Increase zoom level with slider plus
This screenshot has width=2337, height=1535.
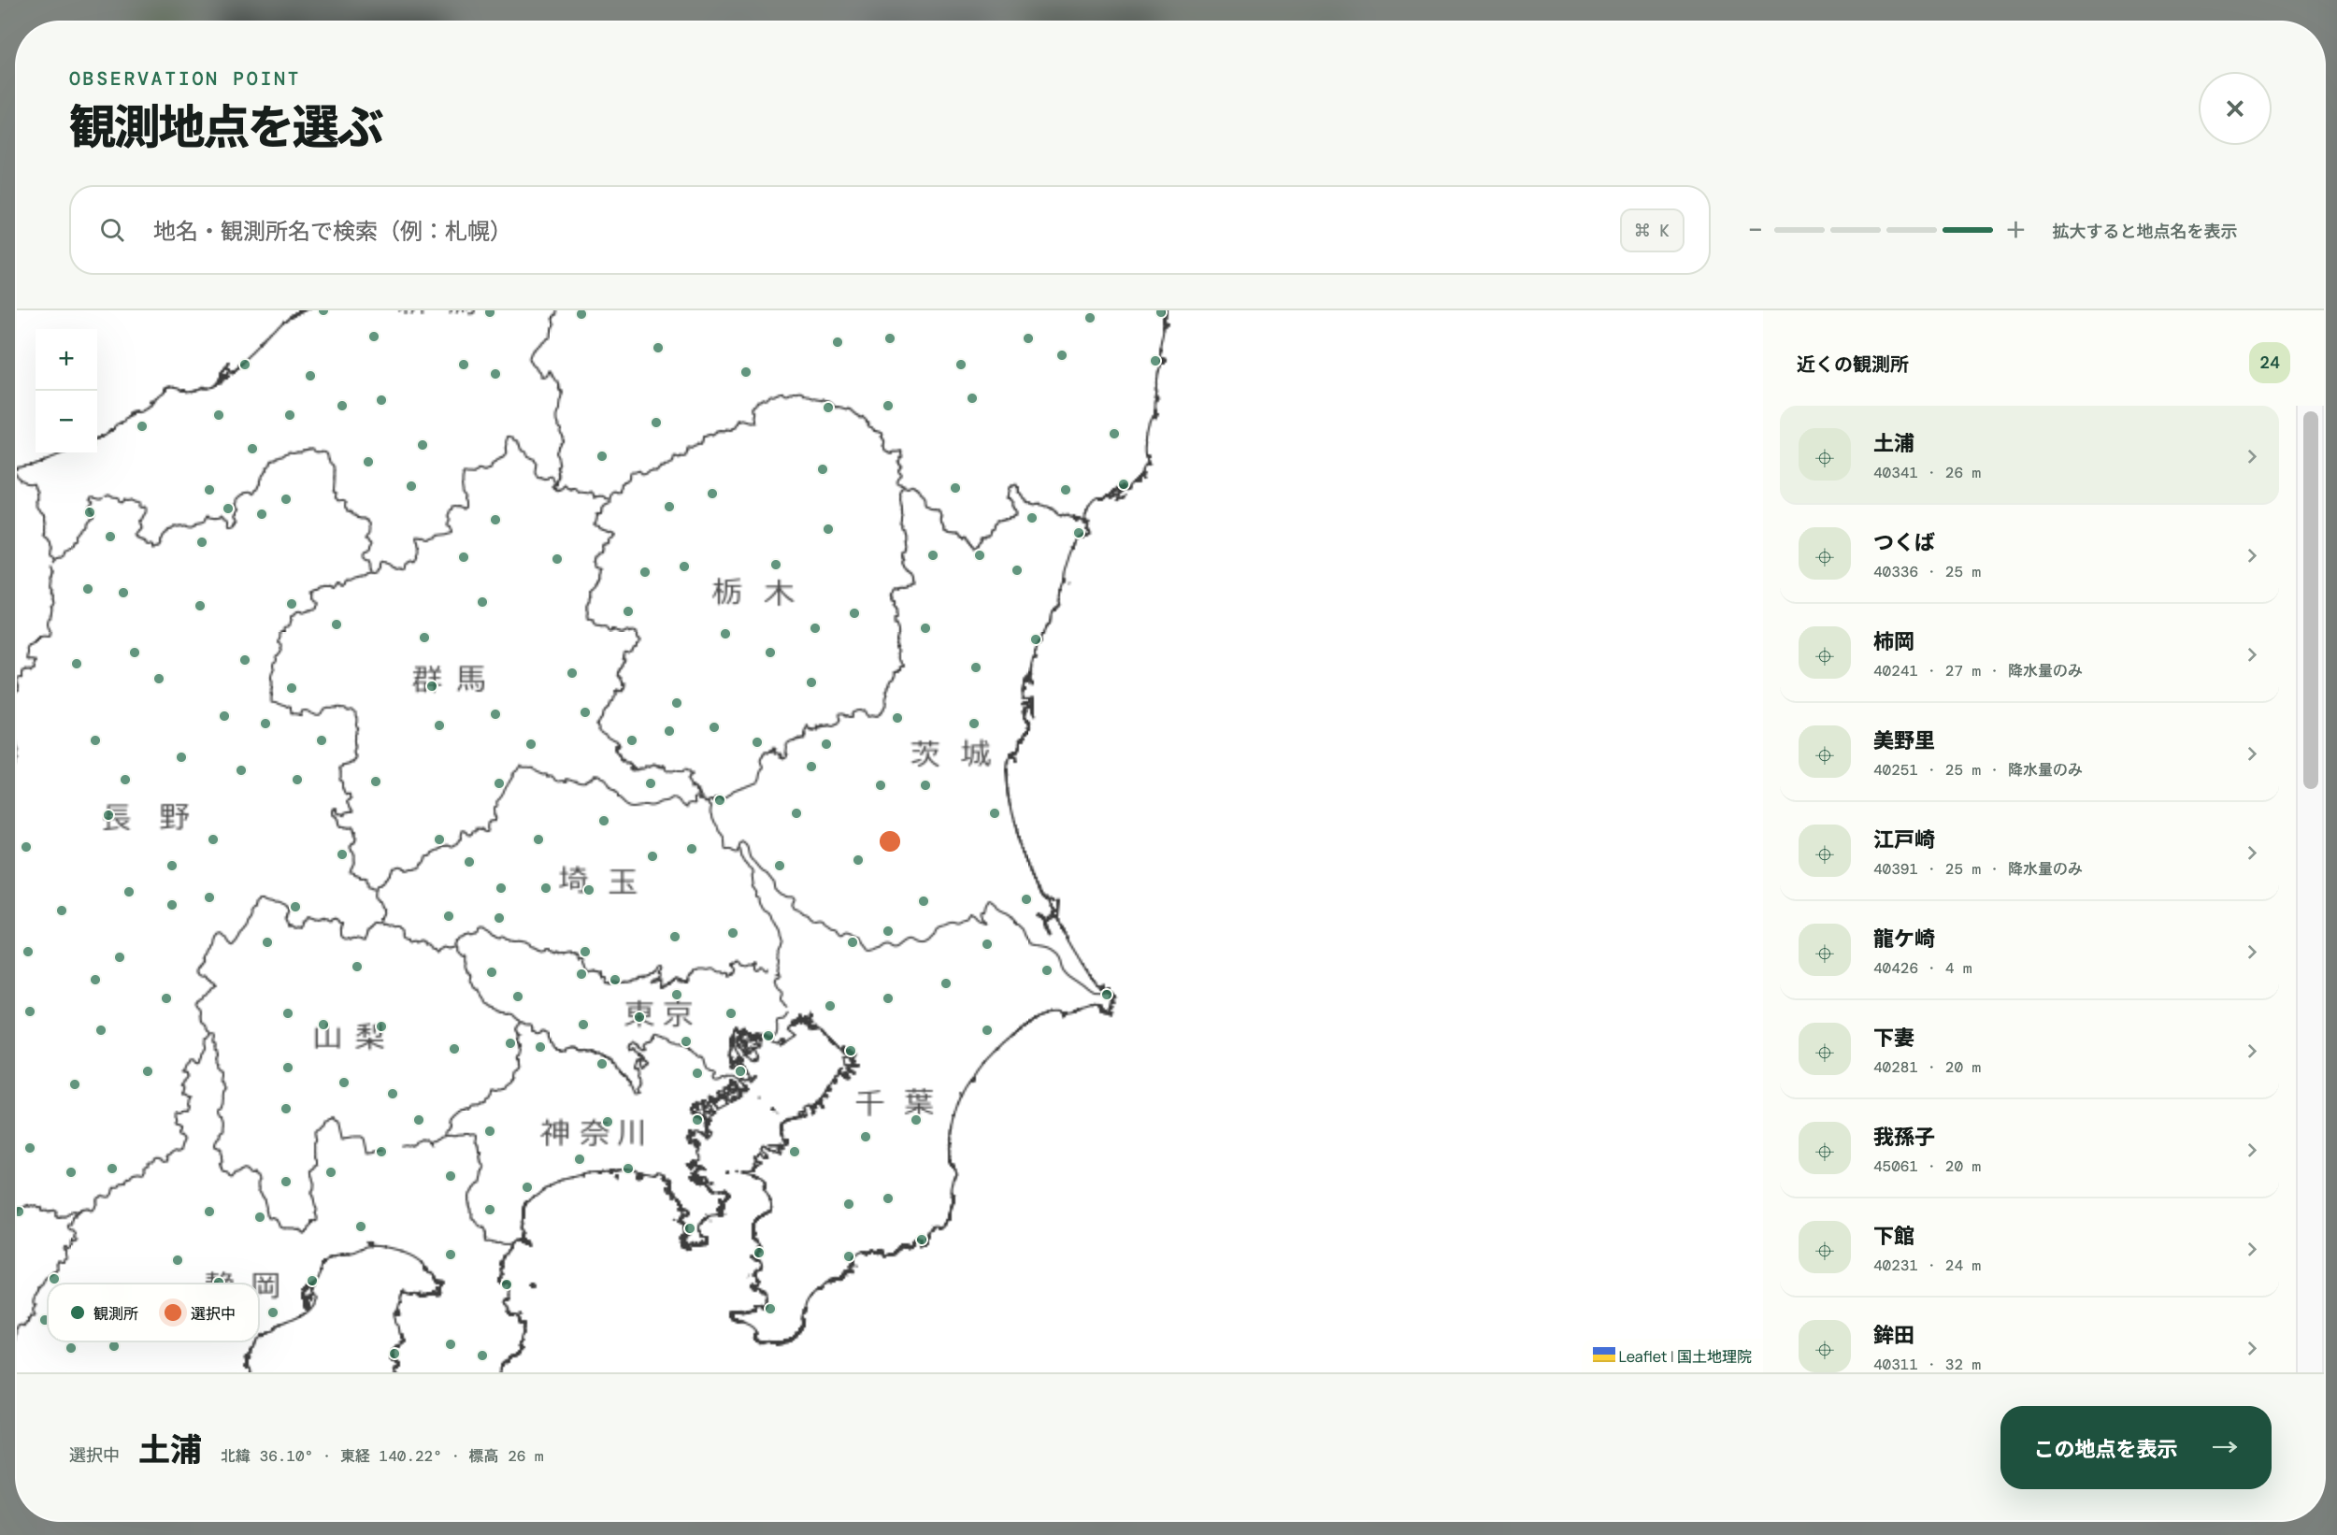(2014, 230)
